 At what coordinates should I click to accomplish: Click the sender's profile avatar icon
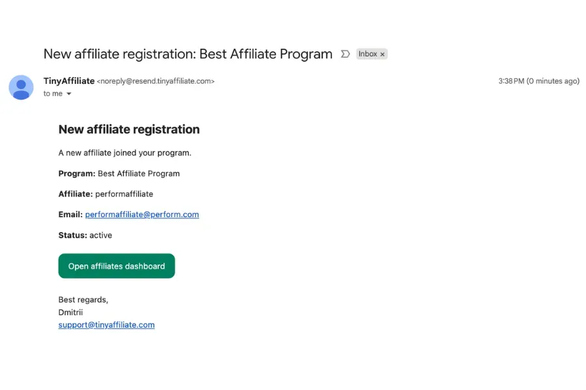(x=21, y=87)
